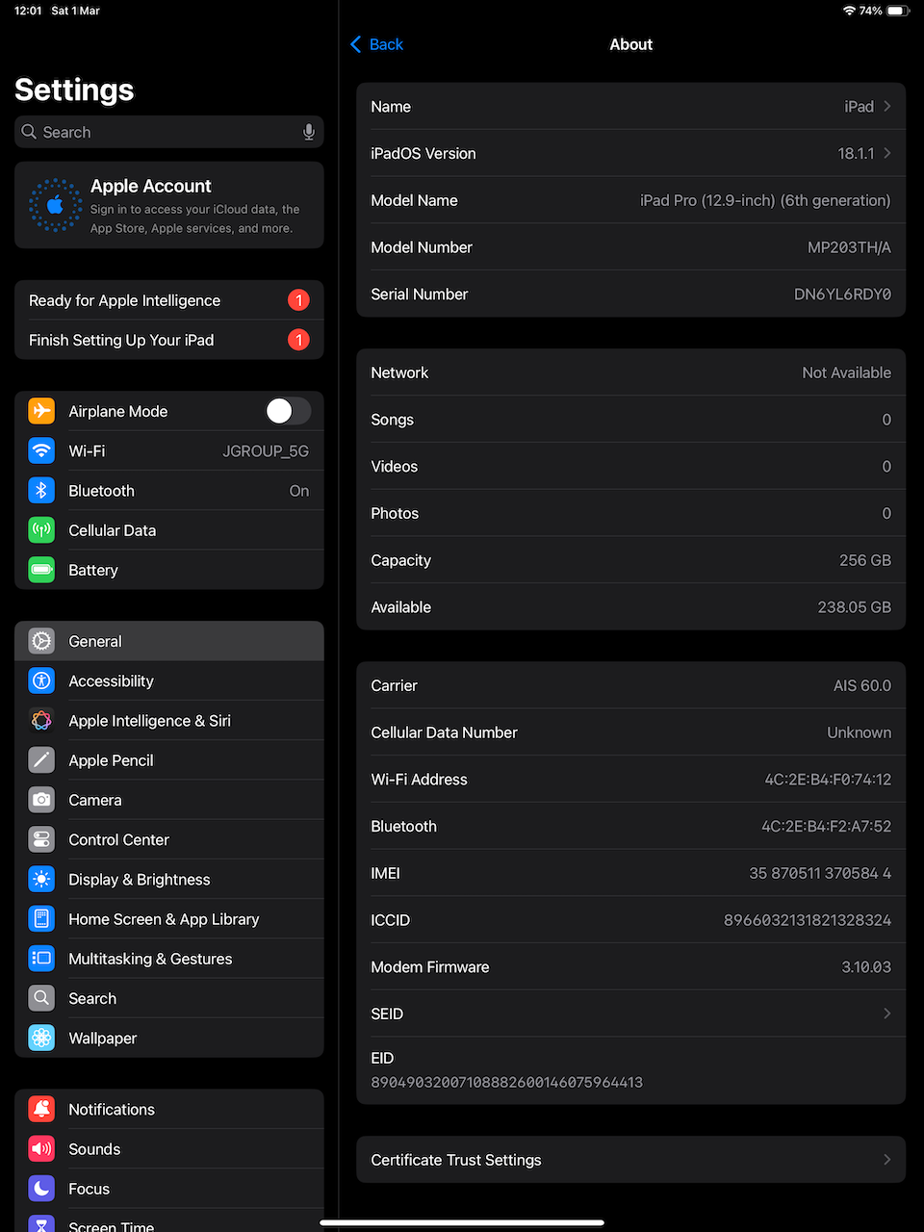This screenshot has width=924, height=1232.
Task: Select the ICCID number value
Action: click(x=808, y=920)
